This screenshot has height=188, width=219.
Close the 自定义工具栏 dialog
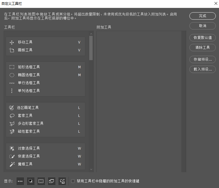[x=216, y=3]
